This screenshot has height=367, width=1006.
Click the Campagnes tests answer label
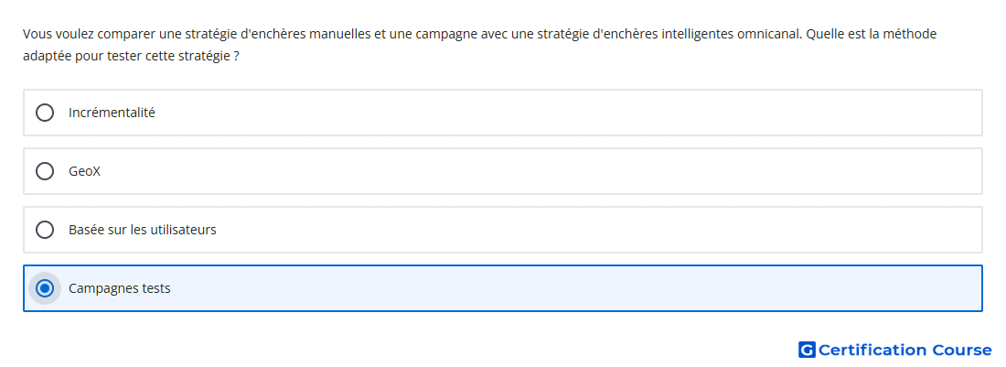[x=119, y=288]
